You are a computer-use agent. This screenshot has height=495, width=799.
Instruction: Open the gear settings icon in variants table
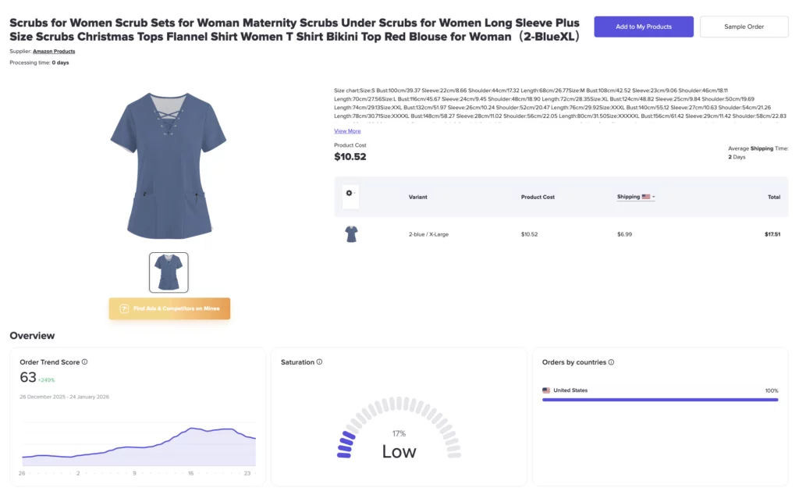point(349,194)
